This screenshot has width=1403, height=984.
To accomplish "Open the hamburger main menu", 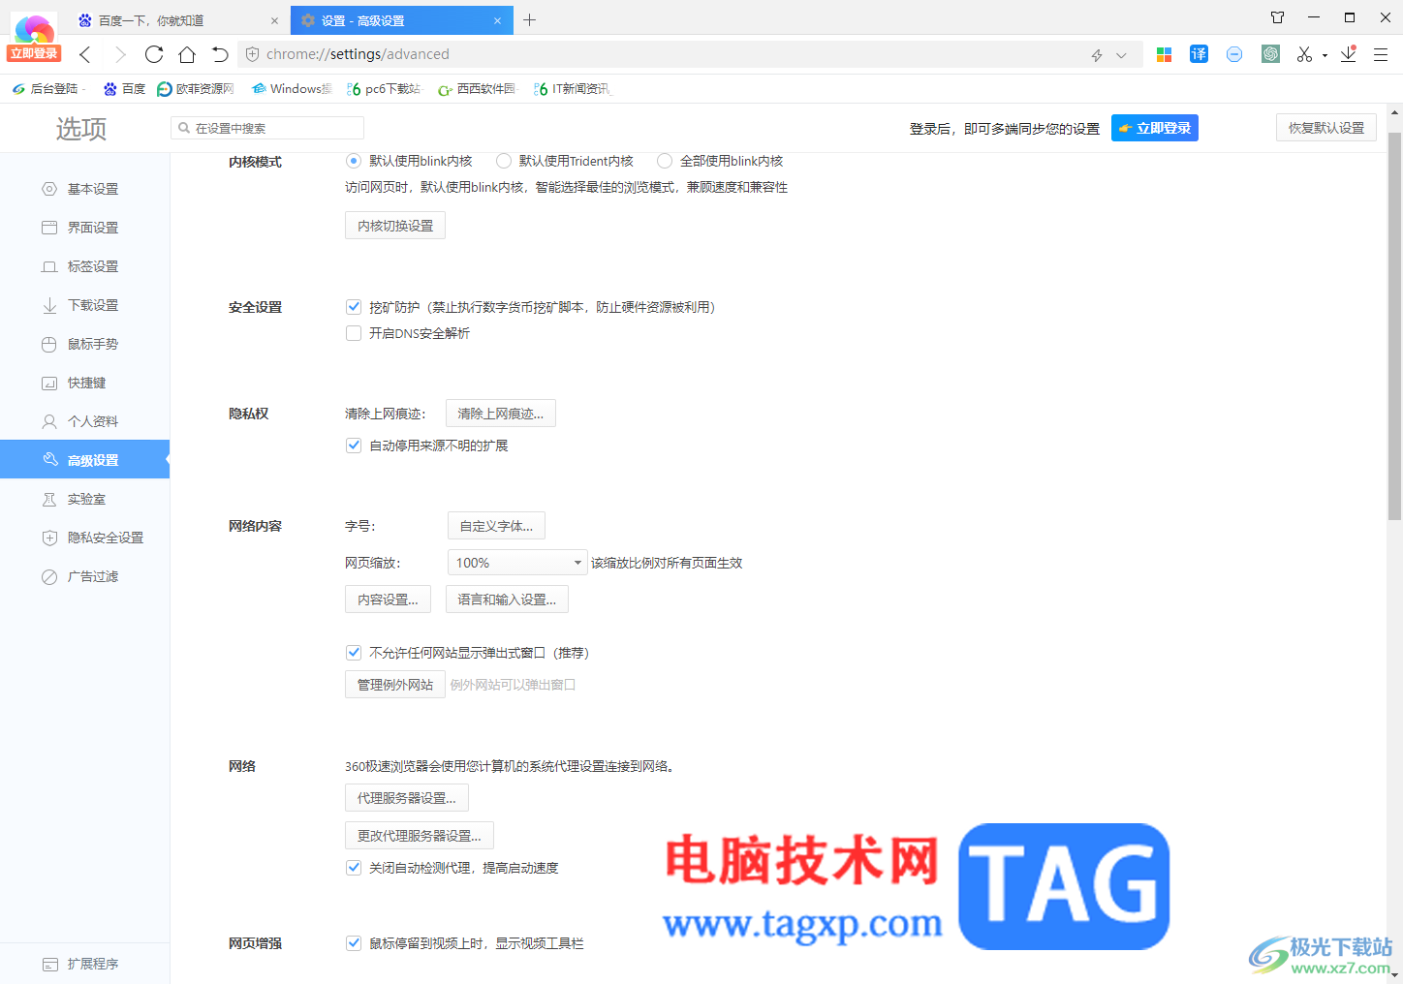I will click(x=1381, y=54).
